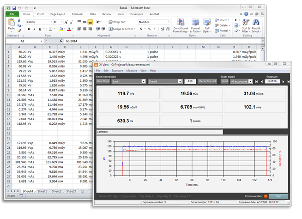Click the A29 cell reference field in Xi View
This screenshot has width=302, height=219.
point(190,81)
